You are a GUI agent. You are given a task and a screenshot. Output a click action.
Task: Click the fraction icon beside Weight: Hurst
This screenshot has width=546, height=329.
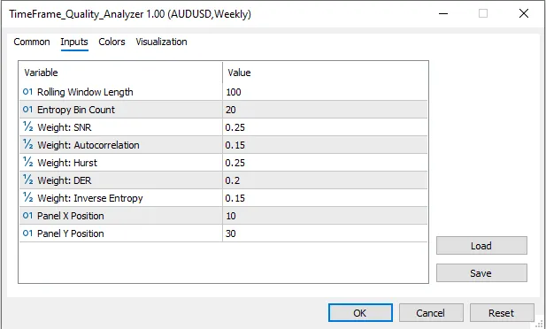click(x=27, y=163)
